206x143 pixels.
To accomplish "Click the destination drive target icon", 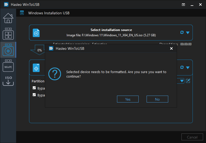I will click(x=36, y=68).
